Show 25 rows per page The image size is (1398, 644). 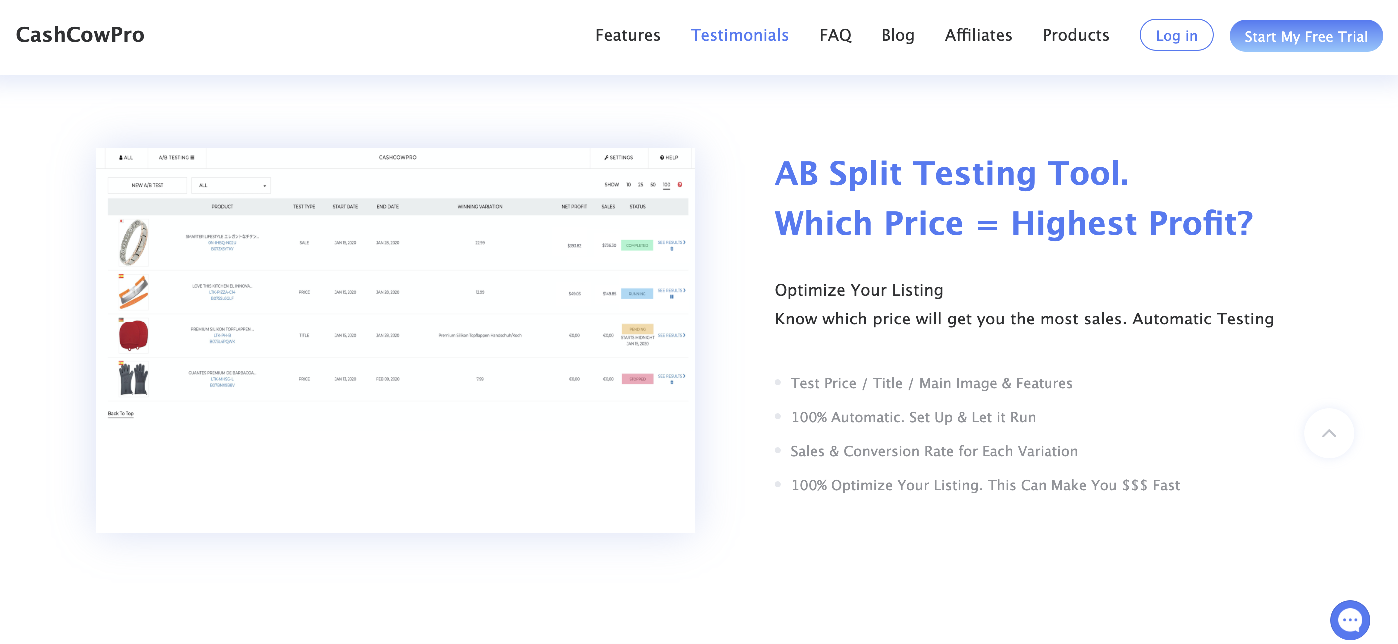pos(640,185)
